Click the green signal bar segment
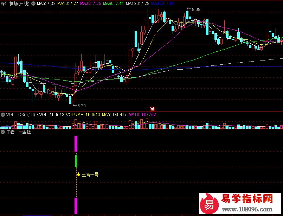This screenshot has height=216, width=283. [76, 161]
